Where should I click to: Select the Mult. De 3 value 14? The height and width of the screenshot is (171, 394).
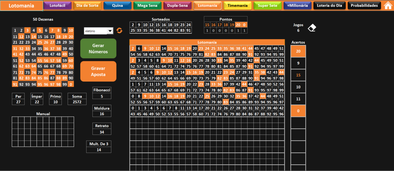99,150
